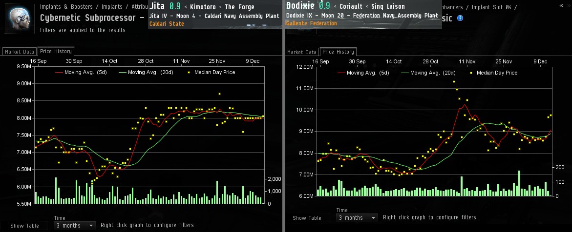Click the Caldari State faction link
This screenshot has width=572, height=232.
click(x=167, y=23)
